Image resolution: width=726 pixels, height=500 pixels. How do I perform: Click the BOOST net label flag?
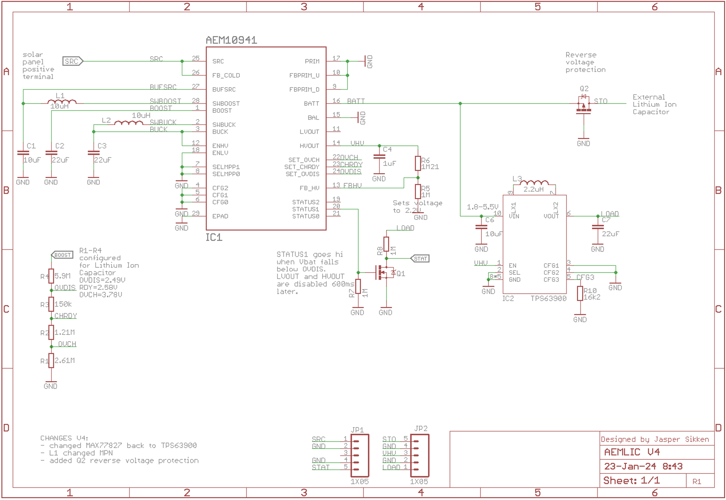[x=62, y=255]
